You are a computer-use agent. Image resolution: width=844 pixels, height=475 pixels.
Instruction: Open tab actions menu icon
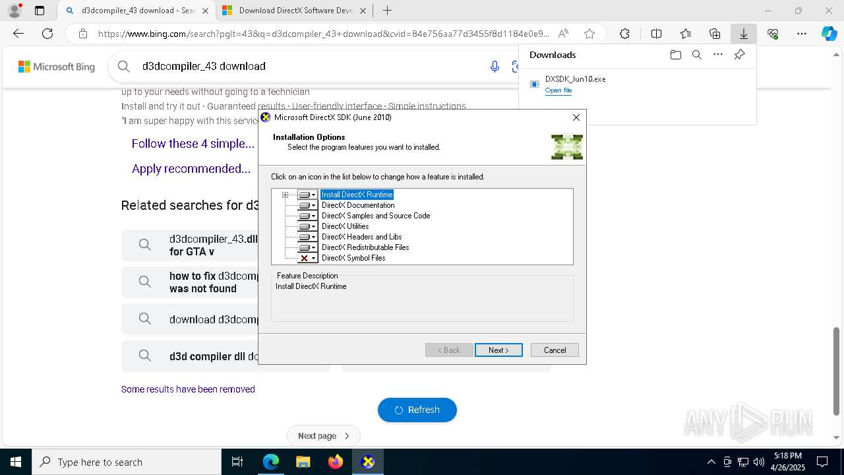pyautogui.click(x=40, y=11)
